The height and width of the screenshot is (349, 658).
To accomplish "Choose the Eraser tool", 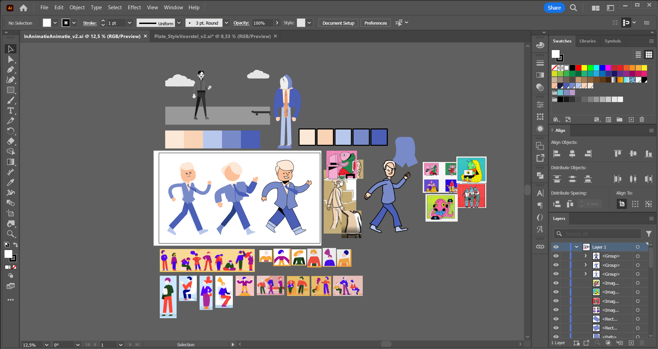I will click(x=11, y=141).
